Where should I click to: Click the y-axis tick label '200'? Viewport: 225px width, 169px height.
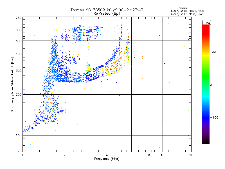point(19,95)
